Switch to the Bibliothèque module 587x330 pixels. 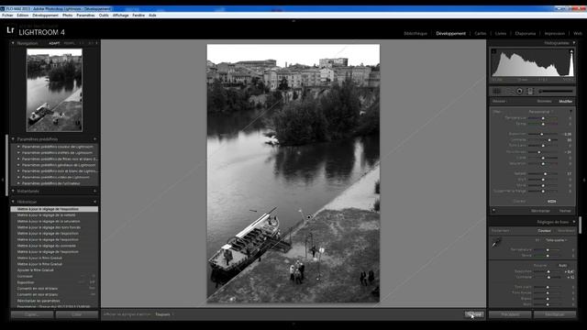pyautogui.click(x=415, y=33)
